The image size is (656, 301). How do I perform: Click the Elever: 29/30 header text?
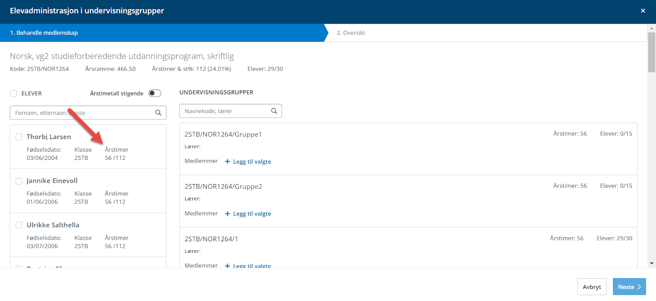click(265, 69)
